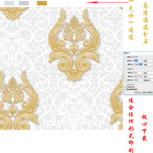Uncheck the resample image checkbox
The image size is (153, 153).
[126, 89]
